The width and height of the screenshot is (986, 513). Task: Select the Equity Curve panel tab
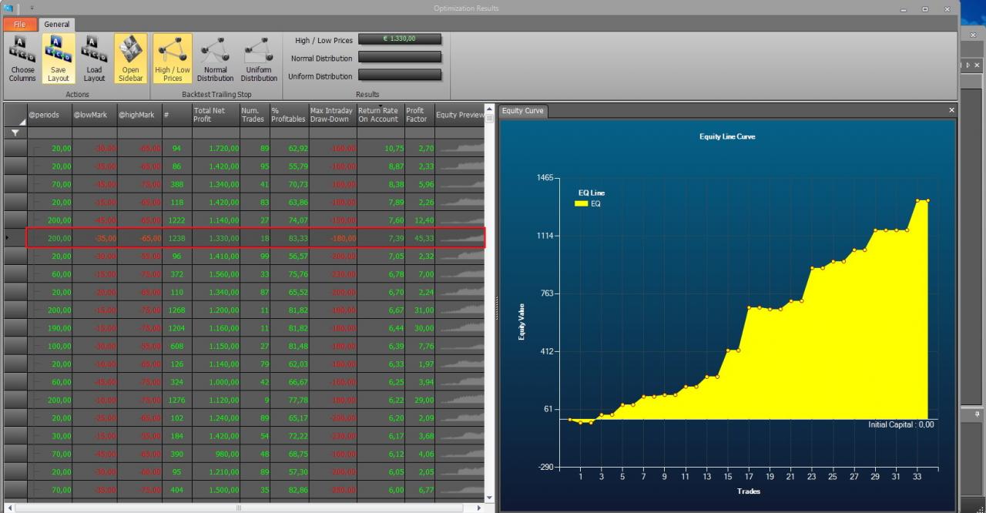(522, 111)
